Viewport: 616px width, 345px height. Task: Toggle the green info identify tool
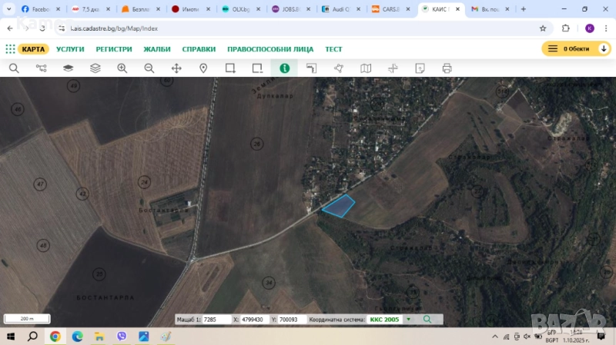coord(284,68)
